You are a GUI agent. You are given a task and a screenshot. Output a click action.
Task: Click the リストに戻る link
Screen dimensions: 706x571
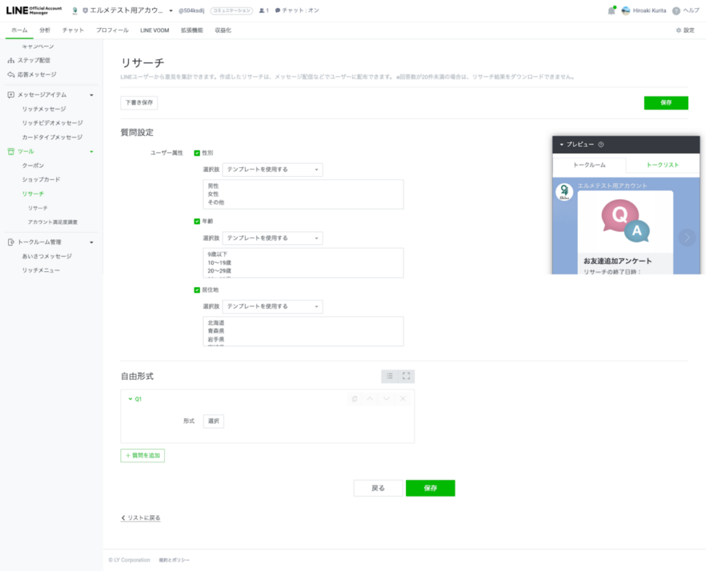[141, 517]
